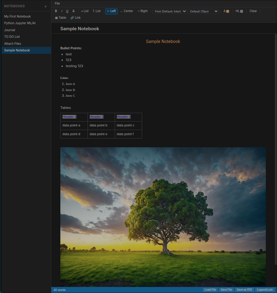The height and width of the screenshot is (293, 277).
Task: Insert a link from toolbar
Action: (75, 18)
